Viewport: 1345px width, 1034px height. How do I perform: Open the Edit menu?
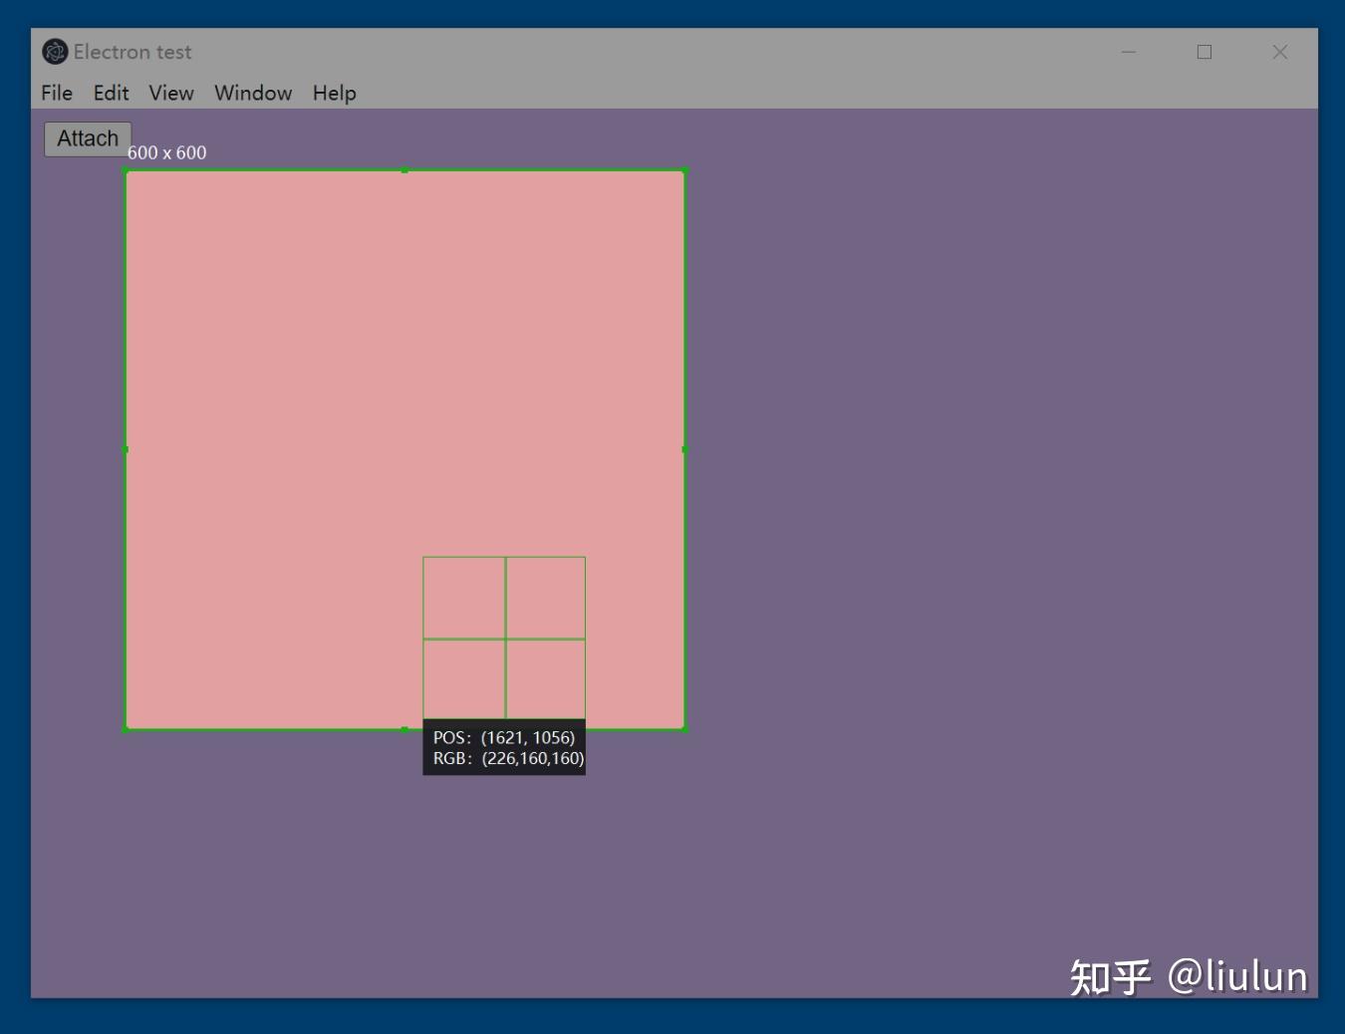[111, 93]
